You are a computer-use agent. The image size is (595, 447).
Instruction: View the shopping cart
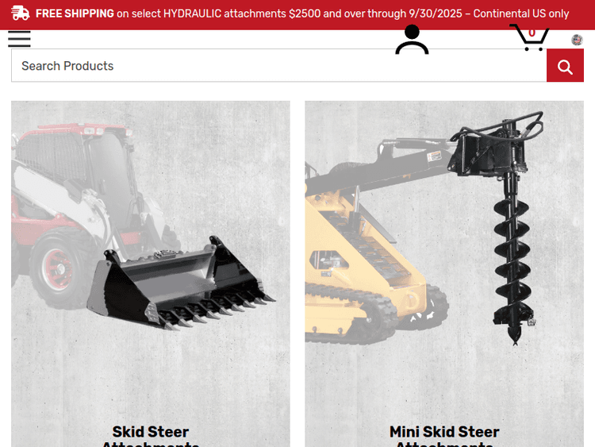530,37
